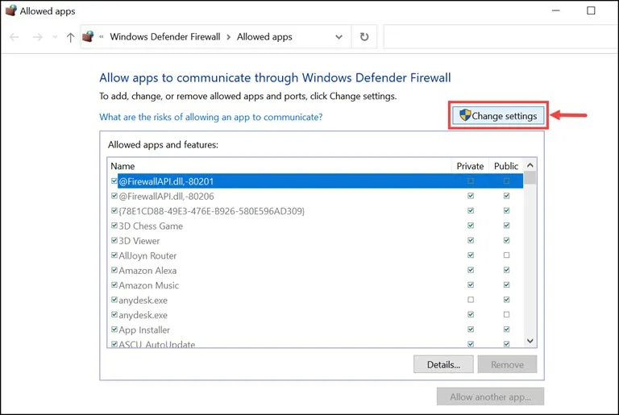Click the Details... button
The height and width of the screenshot is (415, 619).
(443, 364)
